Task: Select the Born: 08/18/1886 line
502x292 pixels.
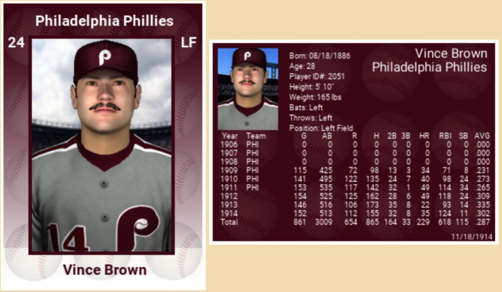Action: [320, 56]
